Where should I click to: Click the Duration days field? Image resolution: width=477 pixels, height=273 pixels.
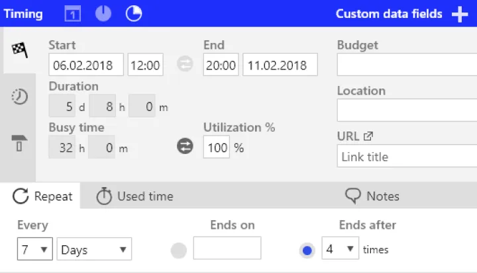62,106
